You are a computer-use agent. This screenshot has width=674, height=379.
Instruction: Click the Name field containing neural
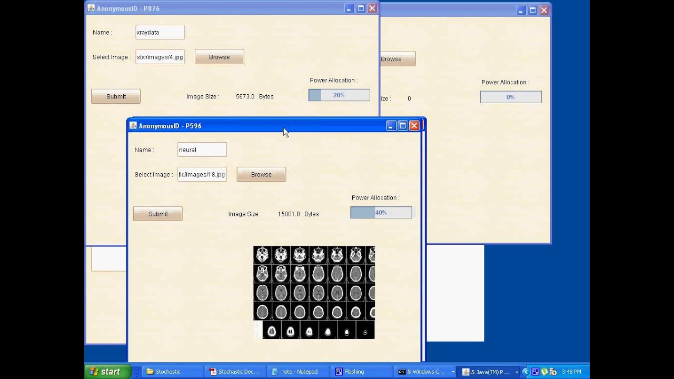202,149
